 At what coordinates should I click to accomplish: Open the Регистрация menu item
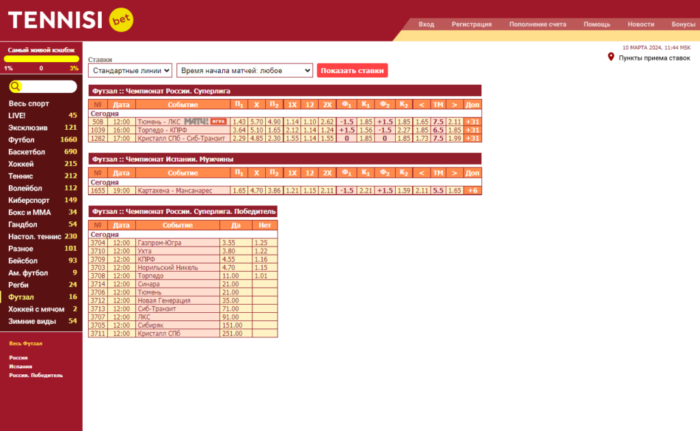(x=472, y=24)
